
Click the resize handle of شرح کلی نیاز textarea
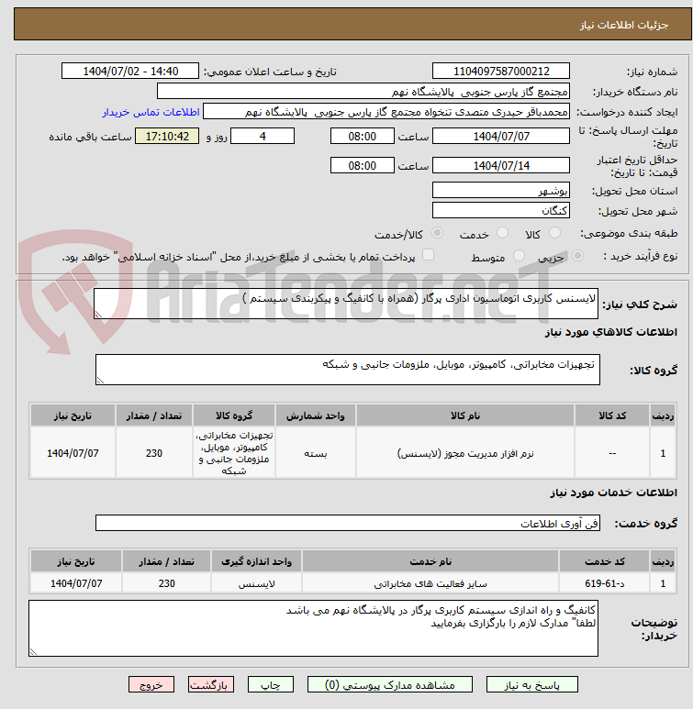(98, 315)
